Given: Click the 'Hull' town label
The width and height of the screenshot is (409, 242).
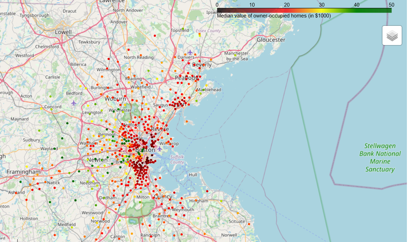Looking at the screenshot, I should point(193,175).
